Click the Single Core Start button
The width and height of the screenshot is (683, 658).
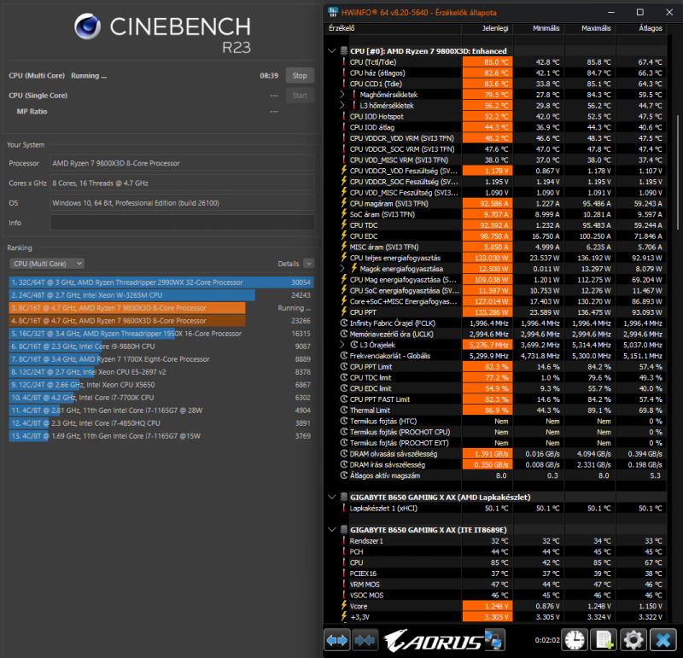(300, 96)
